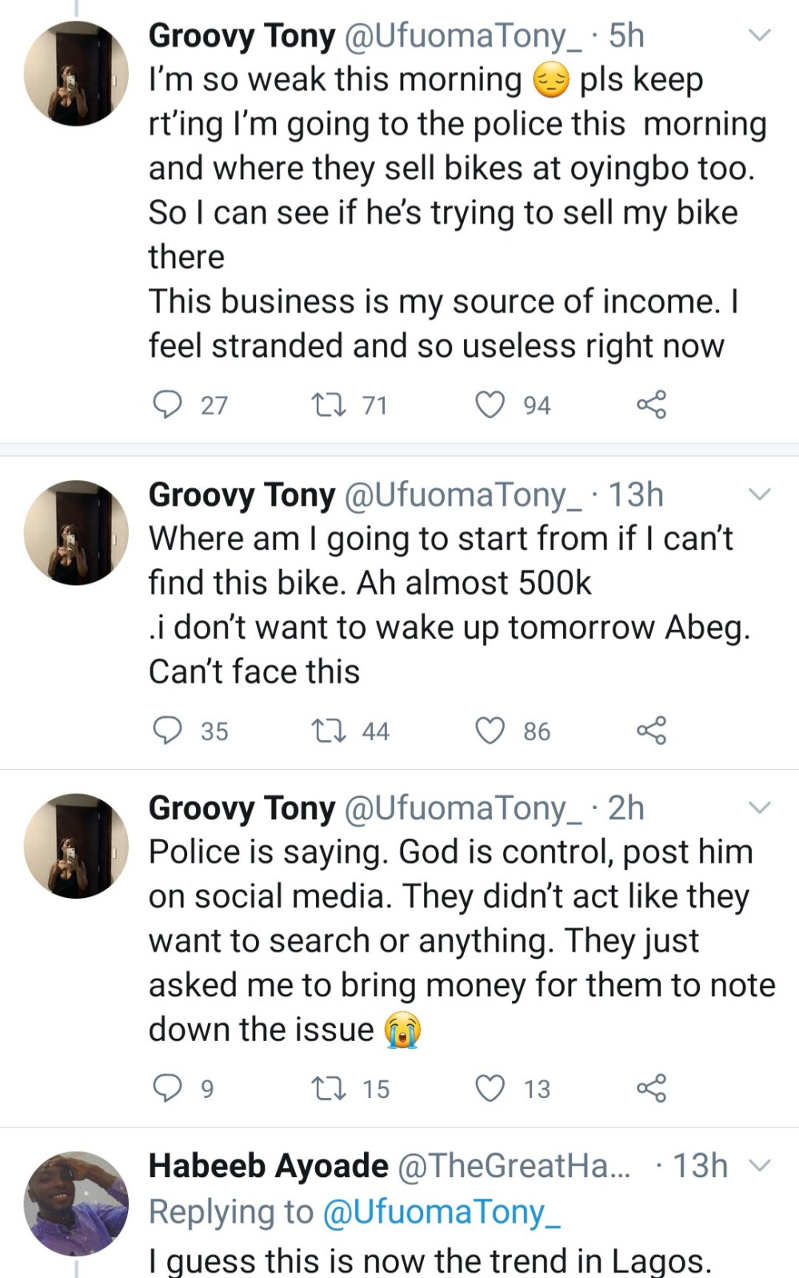Image resolution: width=799 pixels, height=1278 pixels.
Task: Like the tweet with 94 likes
Action: click(490, 405)
